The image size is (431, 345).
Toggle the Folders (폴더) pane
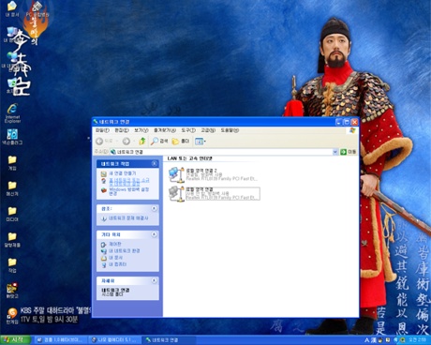[x=181, y=142]
